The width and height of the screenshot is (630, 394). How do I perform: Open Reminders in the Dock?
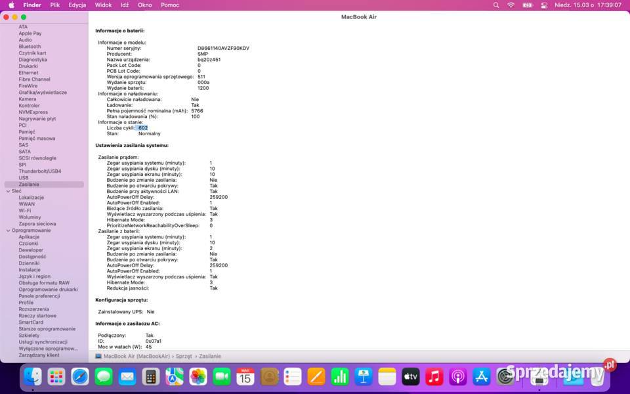[293, 377]
